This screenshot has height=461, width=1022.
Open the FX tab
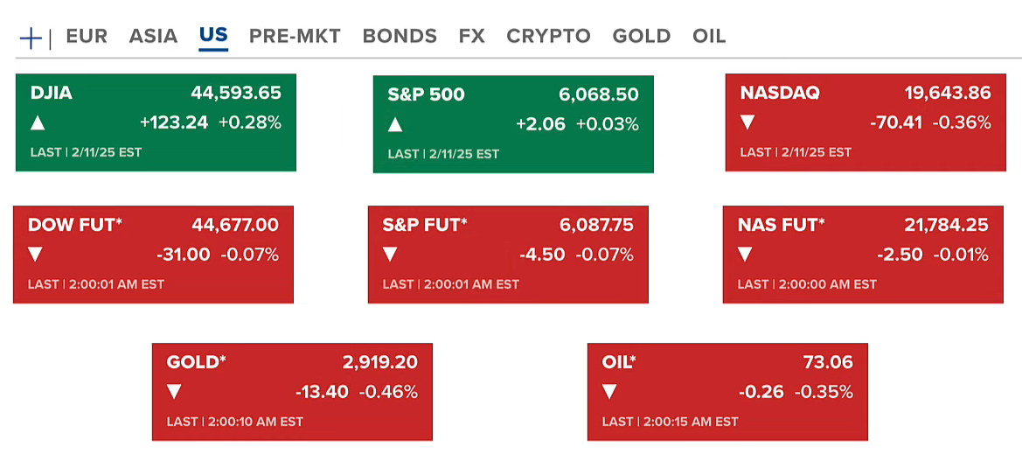tap(471, 36)
